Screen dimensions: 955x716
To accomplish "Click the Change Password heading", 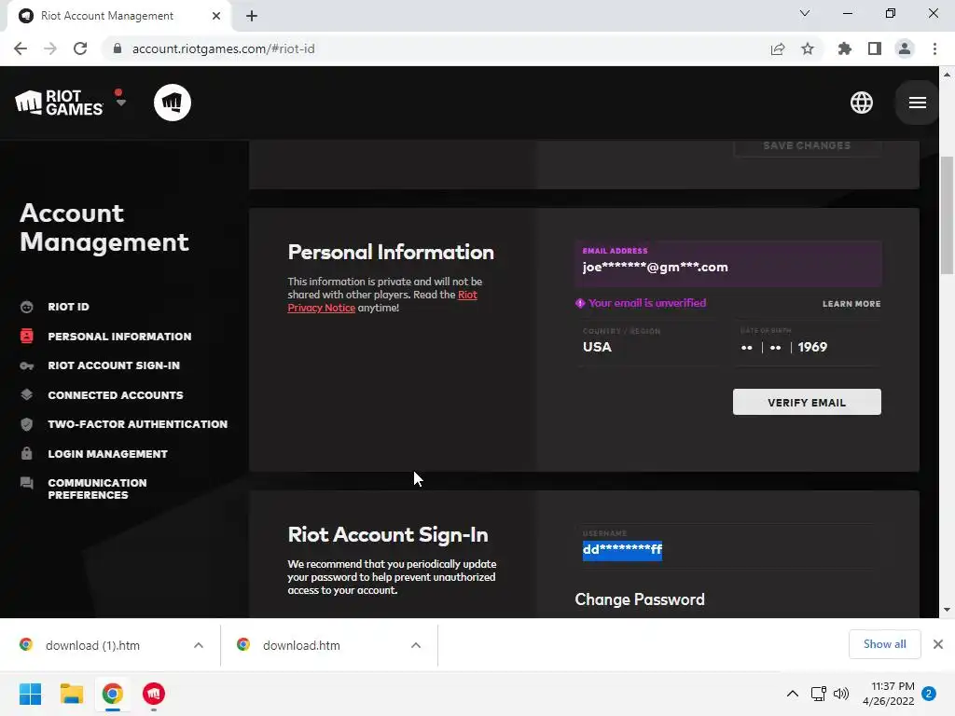I will click(x=640, y=599).
